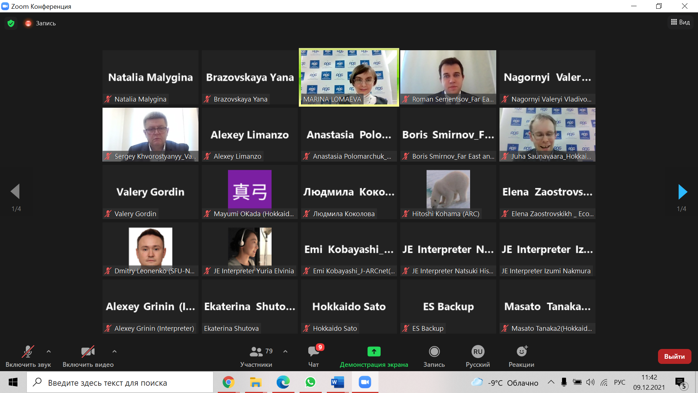Click Brazovskaya Yana participant tile
The width and height of the screenshot is (698, 393).
coord(250,78)
